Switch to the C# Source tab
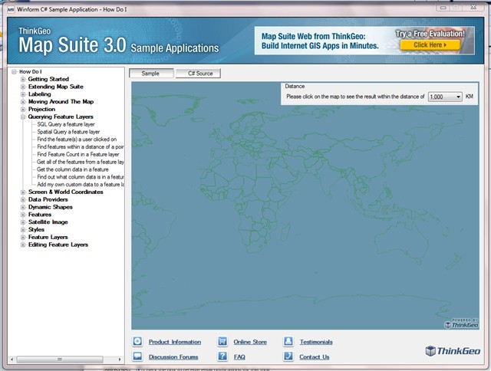491x371 pixels. click(198, 73)
